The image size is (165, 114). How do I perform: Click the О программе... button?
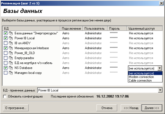[x=16, y=108]
